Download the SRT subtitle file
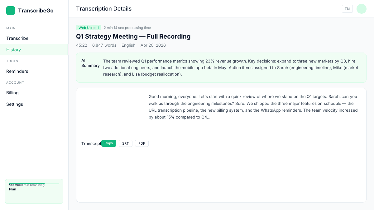Viewport: 374px width, 210px height. pyautogui.click(x=125, y=143)
